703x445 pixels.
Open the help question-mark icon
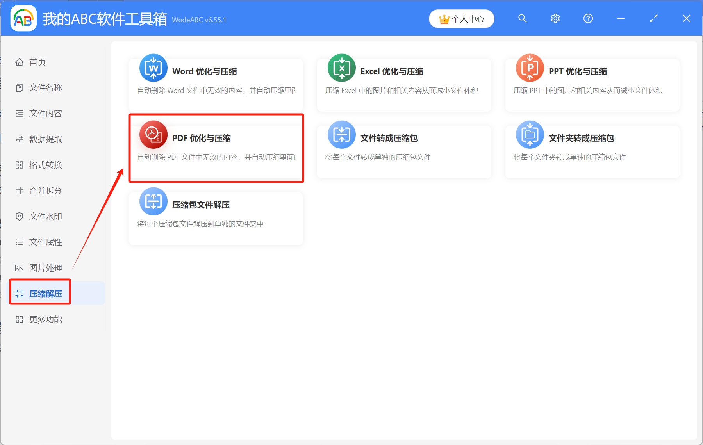click(x=587, y=18)
